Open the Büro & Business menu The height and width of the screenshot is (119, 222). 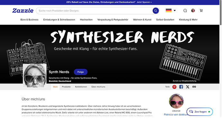point(29,20)
